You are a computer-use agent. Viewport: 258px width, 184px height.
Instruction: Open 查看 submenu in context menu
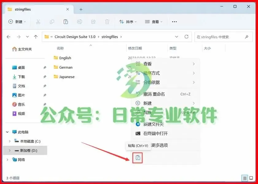165,64
